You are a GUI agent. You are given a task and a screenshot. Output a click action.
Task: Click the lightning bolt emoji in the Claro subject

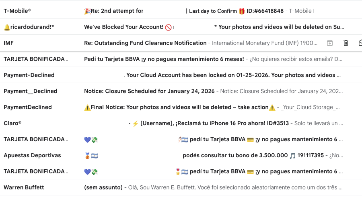point(135,124)
